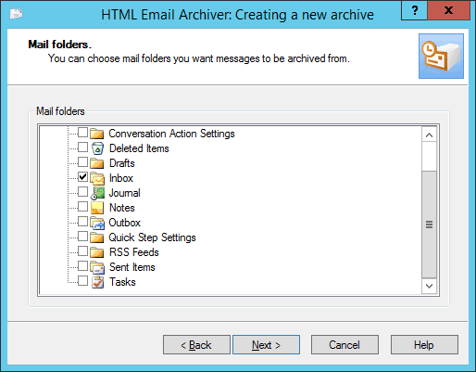
Task: Click the folder list scrollbar thumb
Action: click(x=429, y=224)
